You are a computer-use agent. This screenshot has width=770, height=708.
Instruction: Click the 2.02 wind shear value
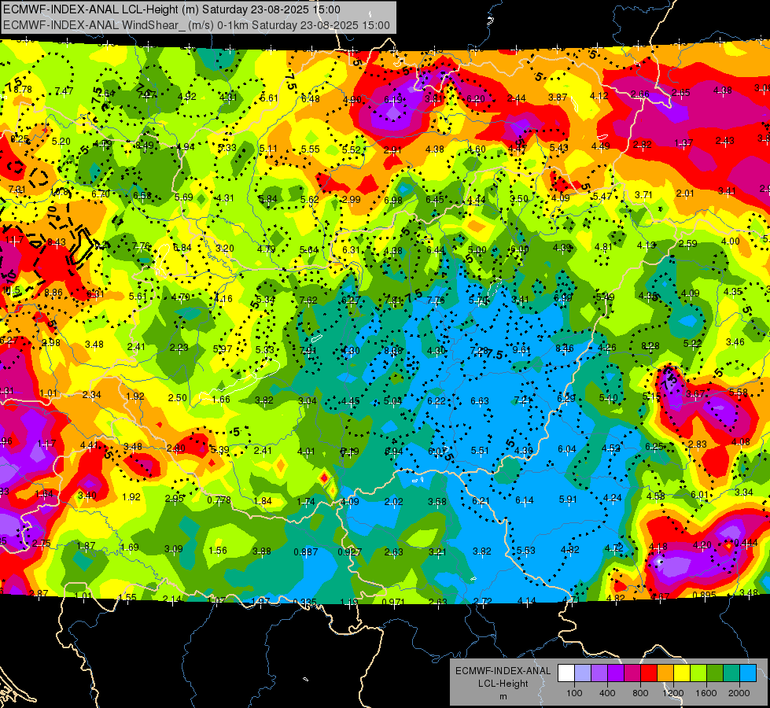[394, 502]
